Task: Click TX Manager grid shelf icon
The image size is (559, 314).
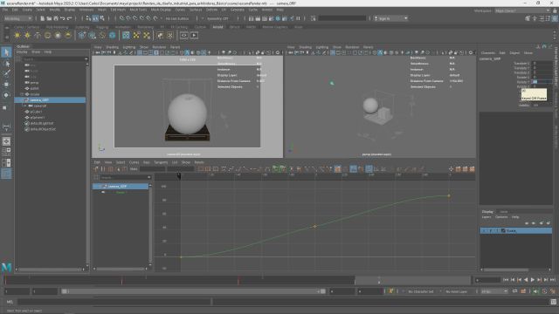Action: click(126, 35)
